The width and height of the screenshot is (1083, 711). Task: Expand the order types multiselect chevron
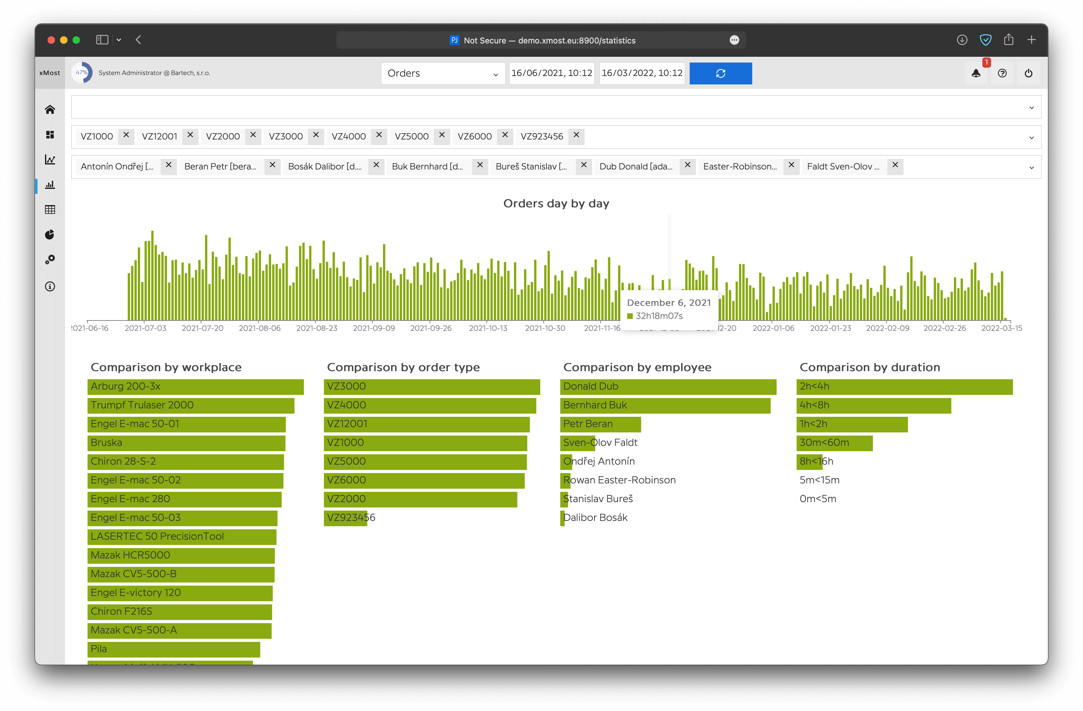1031,138
